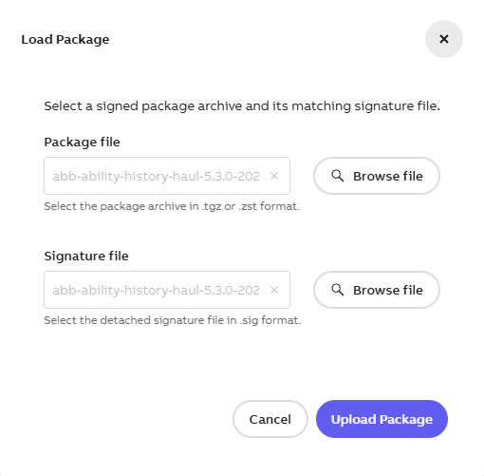Click the Signature file label
This screenshot has width=484, height=476.
pos(86,256)
